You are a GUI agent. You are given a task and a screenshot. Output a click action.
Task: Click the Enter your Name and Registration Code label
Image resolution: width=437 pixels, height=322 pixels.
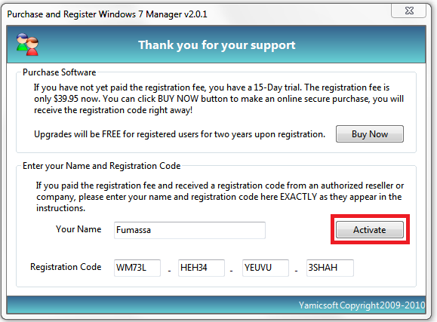pos(101,166)
